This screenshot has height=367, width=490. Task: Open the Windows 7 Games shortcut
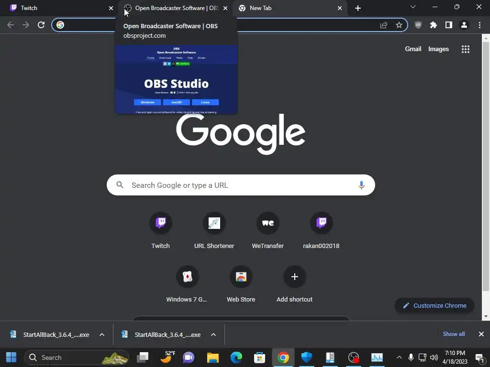[187, 284]
